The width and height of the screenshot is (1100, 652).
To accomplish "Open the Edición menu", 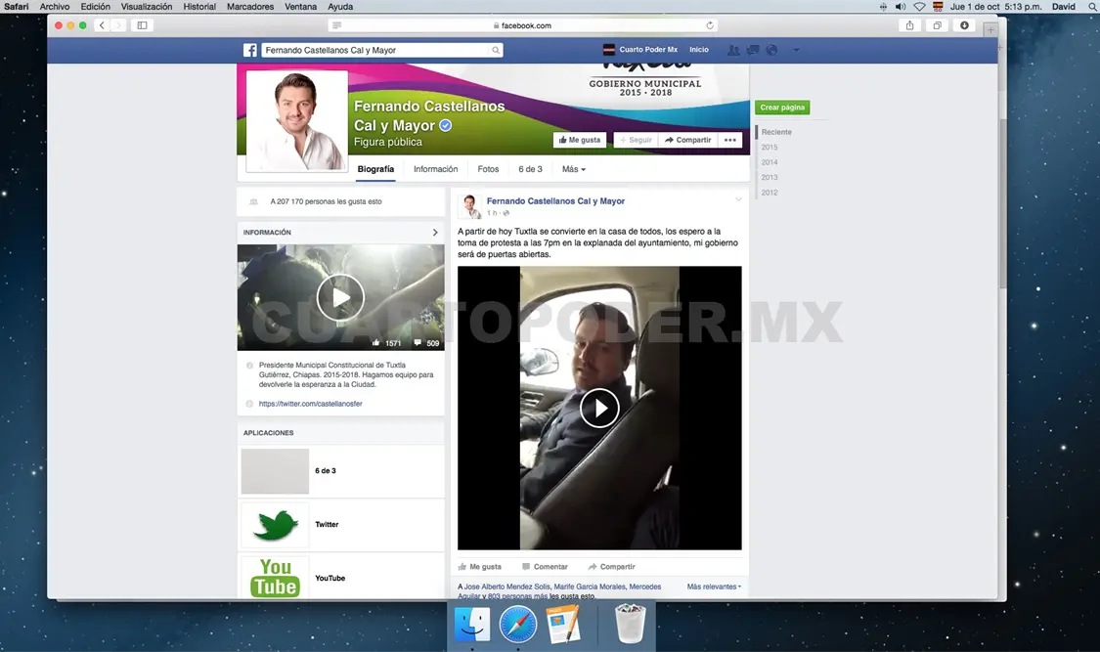I will click(x=96, y=6).
